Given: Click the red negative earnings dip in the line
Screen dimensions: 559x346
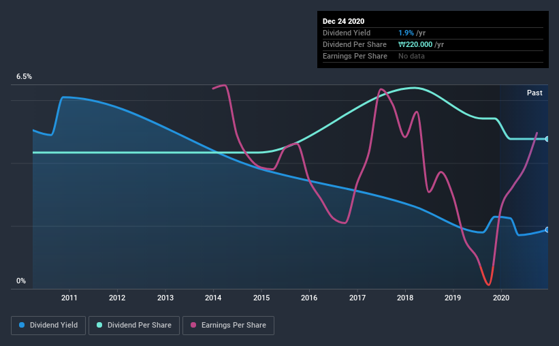Looking at the screenshot, I should point(488,277).
